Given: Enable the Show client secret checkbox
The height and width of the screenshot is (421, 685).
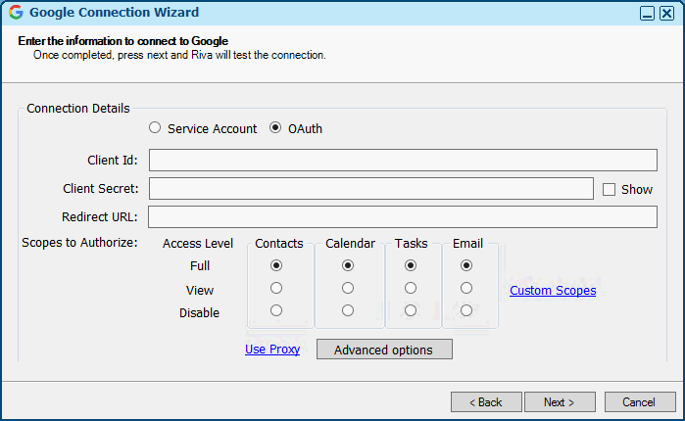Looking at the screenshot, I should pos(609,189).
